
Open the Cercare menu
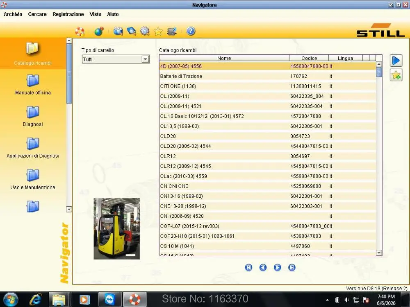pos(37,14)
